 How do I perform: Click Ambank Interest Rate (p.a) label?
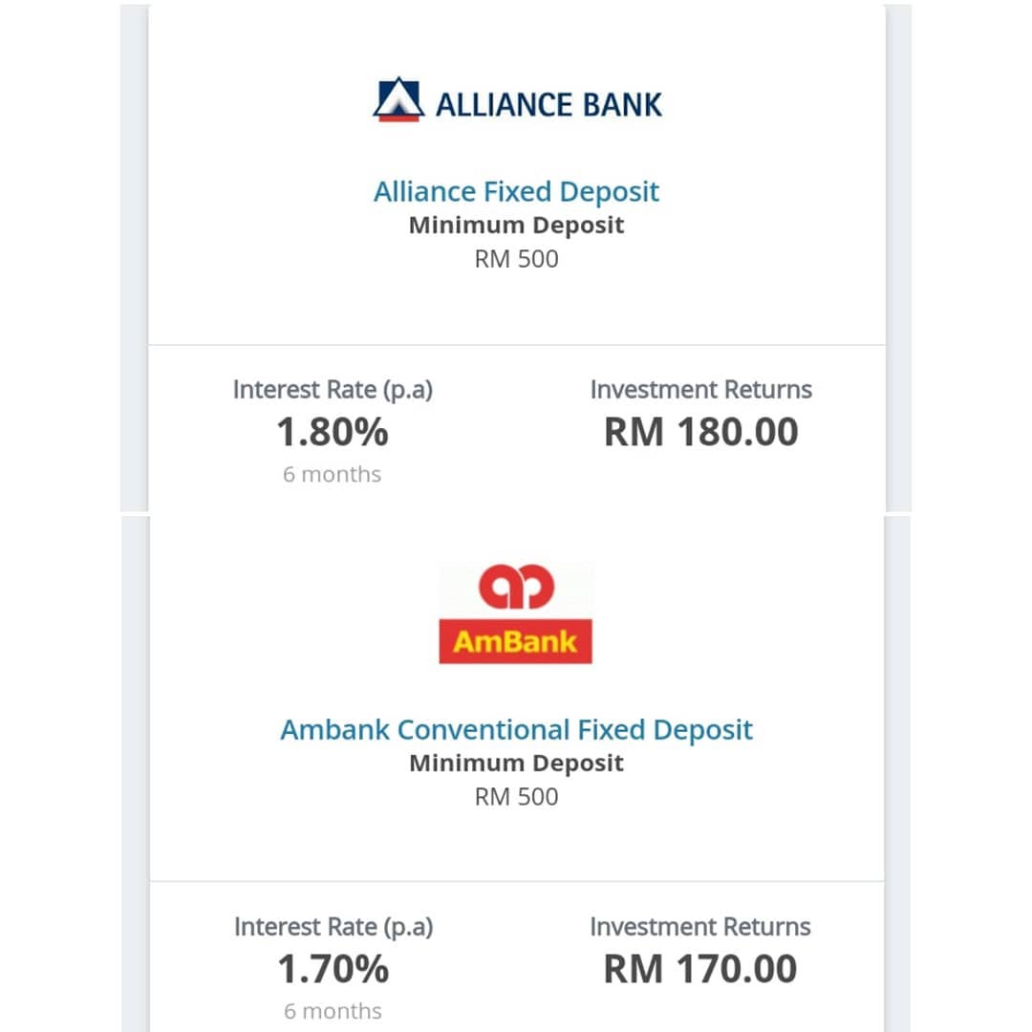coord(333,927)
